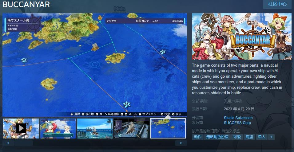294x152 pixels.
Task: Click the ship's wheel emblem in the map's corner
Action: tap(34, 24)
